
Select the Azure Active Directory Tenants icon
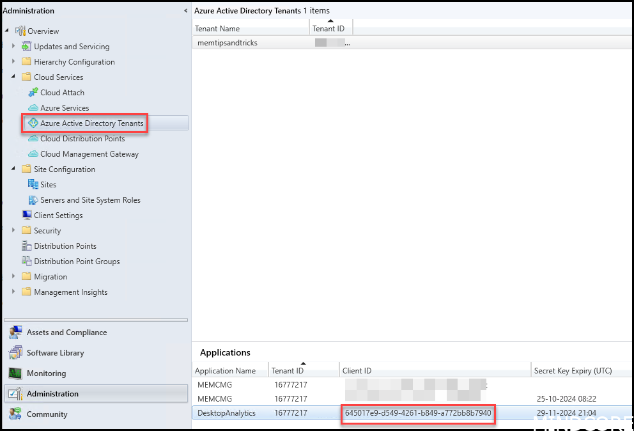click(x=33, y=123)
